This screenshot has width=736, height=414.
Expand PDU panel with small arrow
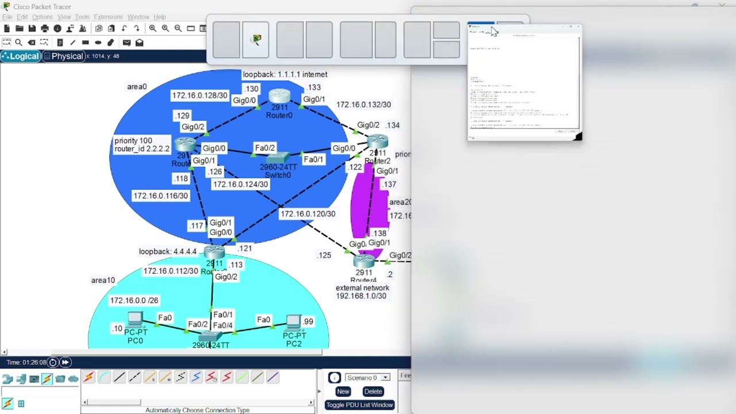(319, 391)
